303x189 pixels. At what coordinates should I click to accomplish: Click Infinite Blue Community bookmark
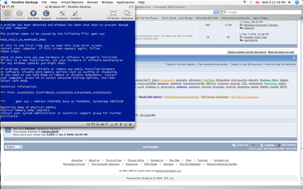(235, 18)
